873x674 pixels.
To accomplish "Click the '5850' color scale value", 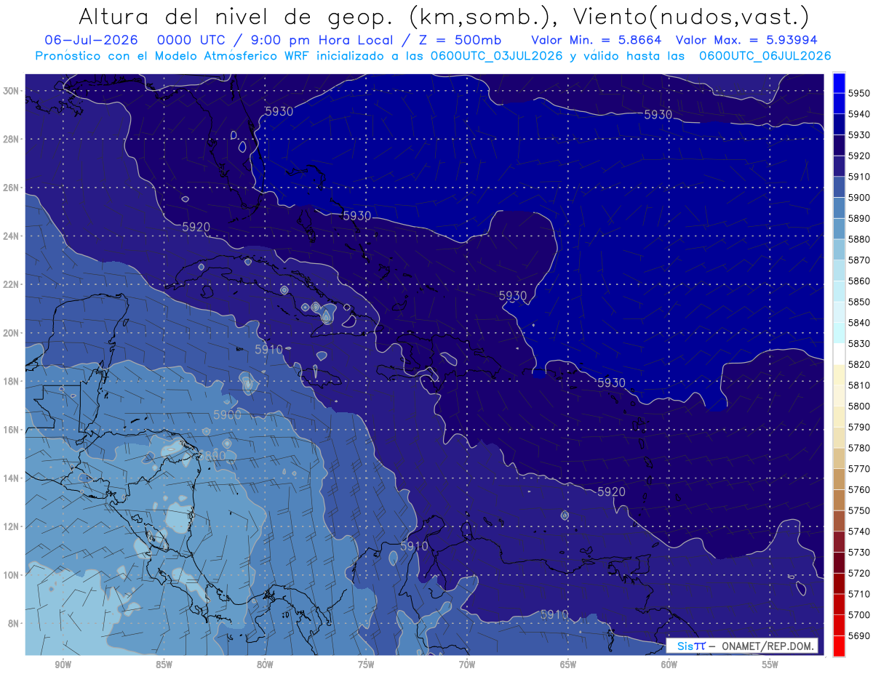I will [859, 302].
